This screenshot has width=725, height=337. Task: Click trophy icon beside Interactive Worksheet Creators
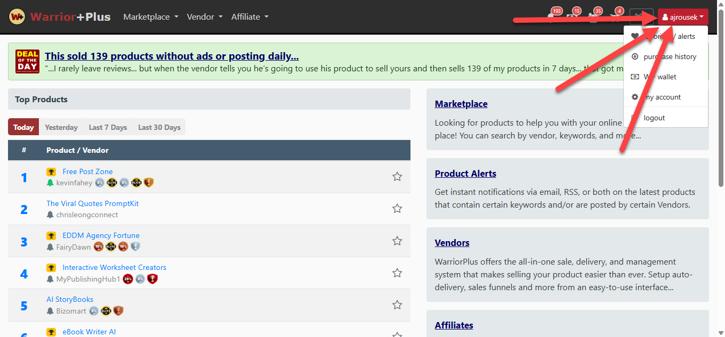point(51,268)
